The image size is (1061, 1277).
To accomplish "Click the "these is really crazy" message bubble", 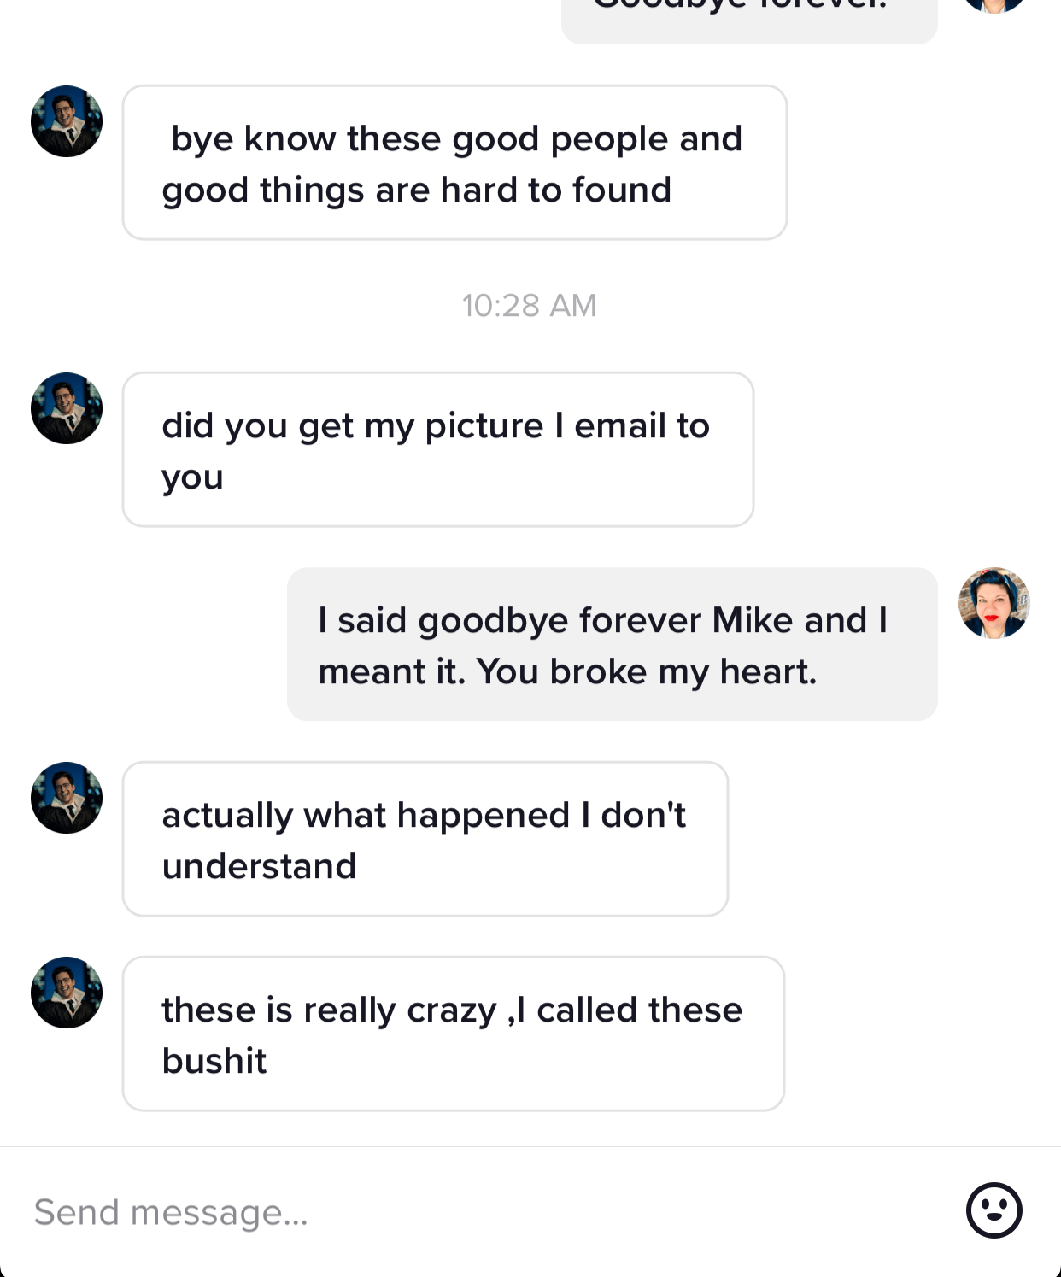I will click(453, 1034).
